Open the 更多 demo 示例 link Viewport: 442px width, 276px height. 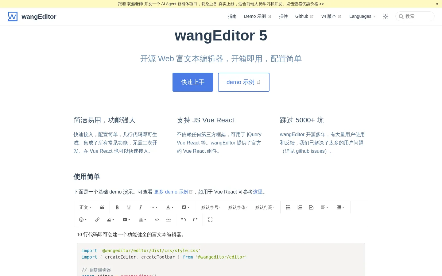(173, 192)
